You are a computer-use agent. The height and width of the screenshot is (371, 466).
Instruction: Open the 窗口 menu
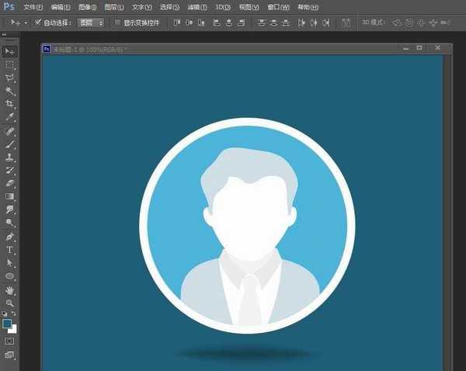[279, 7]
